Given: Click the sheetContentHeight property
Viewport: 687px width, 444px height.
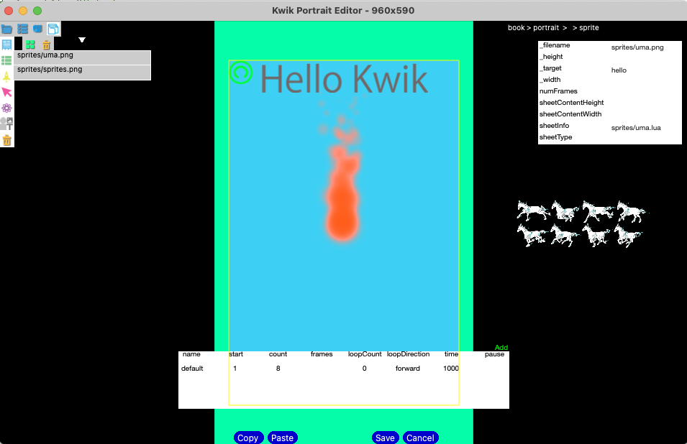Looking at the screenshot, I should pyautogui.click(x=571, y=102).
